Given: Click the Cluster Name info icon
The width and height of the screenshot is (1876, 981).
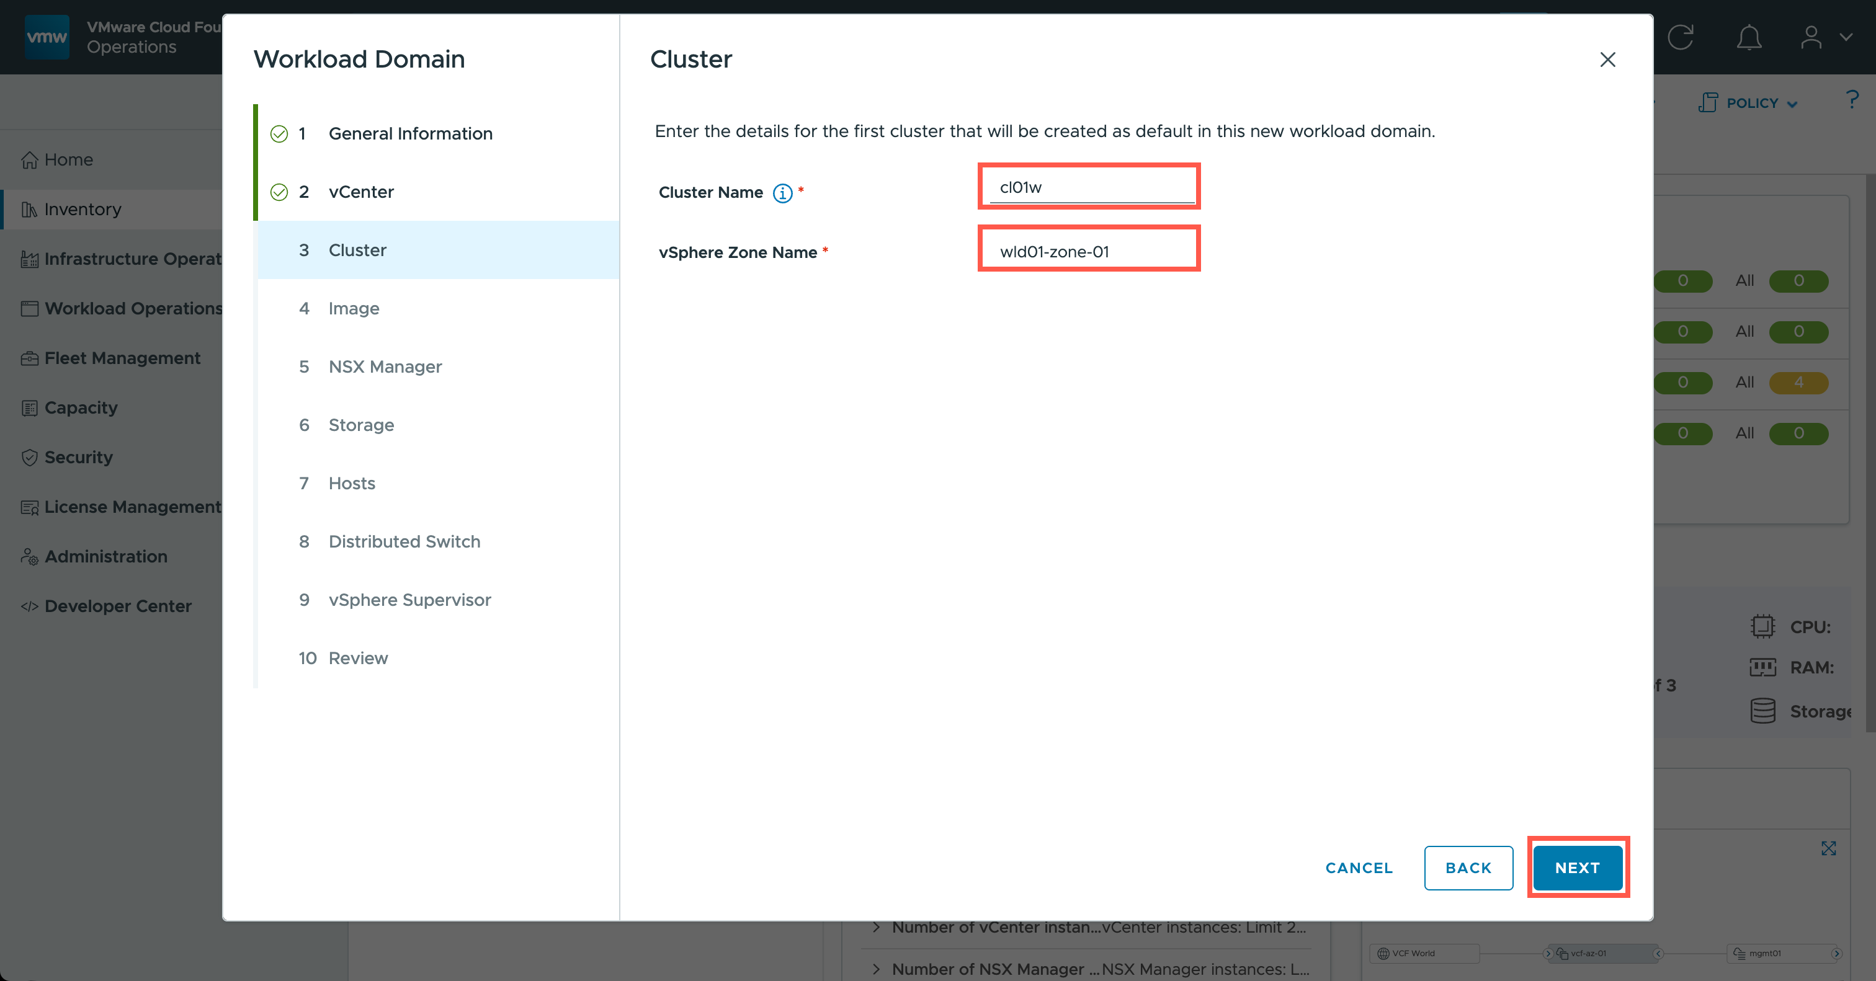Looking at the screenshot, I should point(782,193).
